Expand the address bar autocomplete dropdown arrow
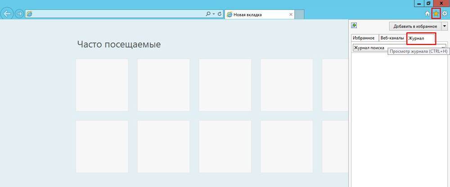This screenshot has width=450, height=187. click(x=214, y=14)
